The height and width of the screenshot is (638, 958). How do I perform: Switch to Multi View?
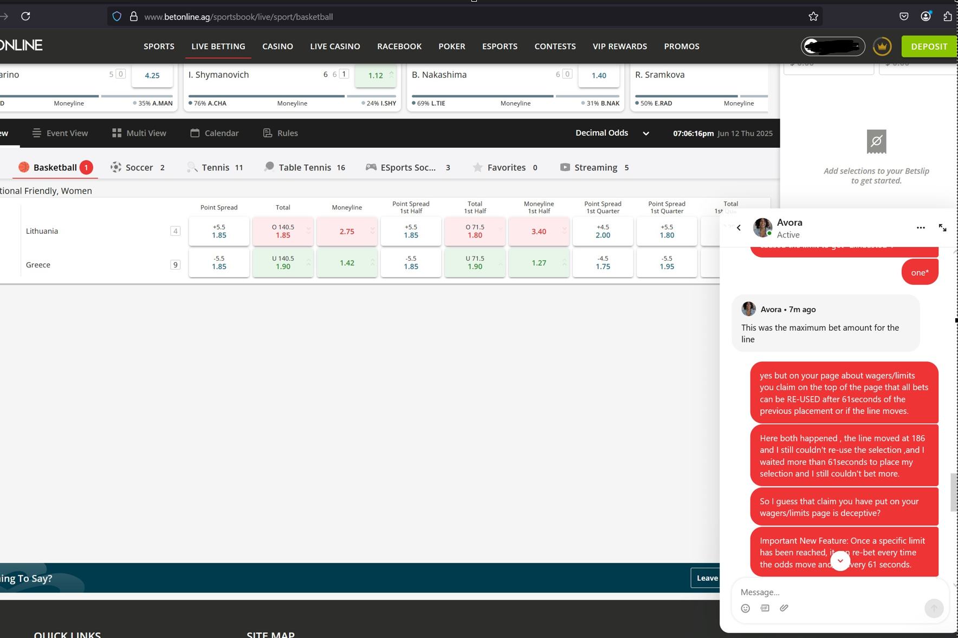pyautogui.click(x=139, y=133)
